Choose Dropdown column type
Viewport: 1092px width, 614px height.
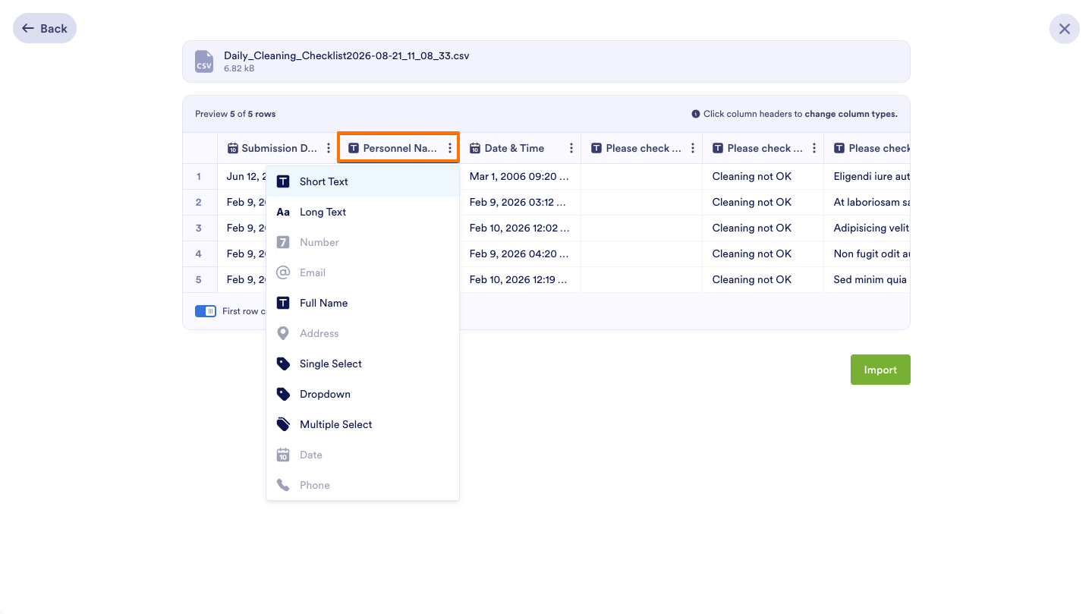tap(363, 394)
